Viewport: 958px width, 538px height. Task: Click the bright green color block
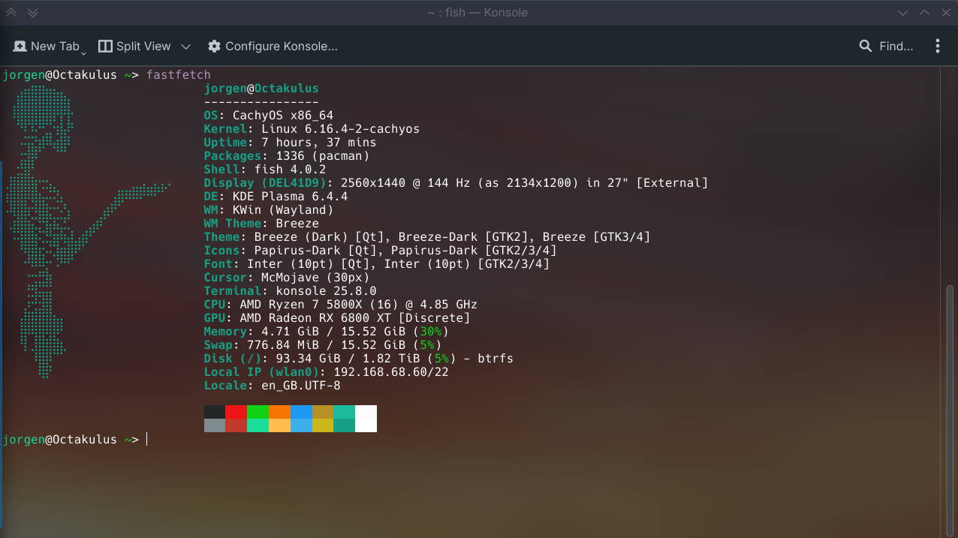click(x=258, y=412)
